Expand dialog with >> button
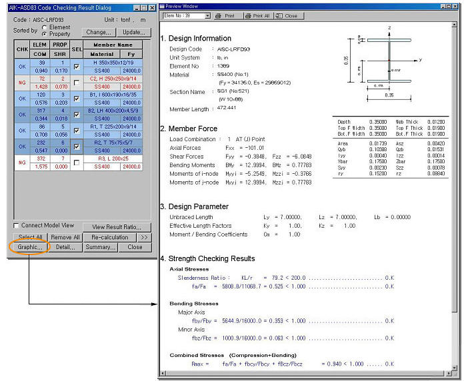Viewport: 472px width, 381px height. (144, 237)
